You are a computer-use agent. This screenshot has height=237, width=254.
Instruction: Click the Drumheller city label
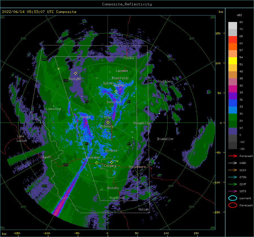point(165,139)
